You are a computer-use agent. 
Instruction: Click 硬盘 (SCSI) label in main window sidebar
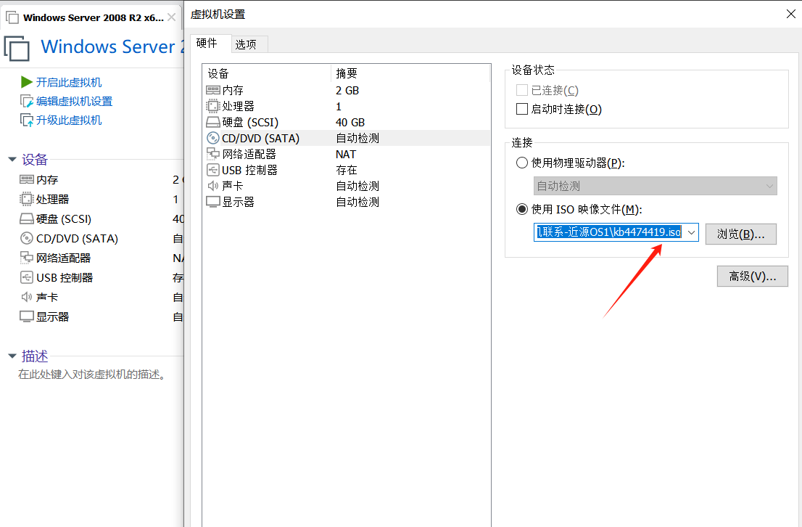(x=63, y=218)
